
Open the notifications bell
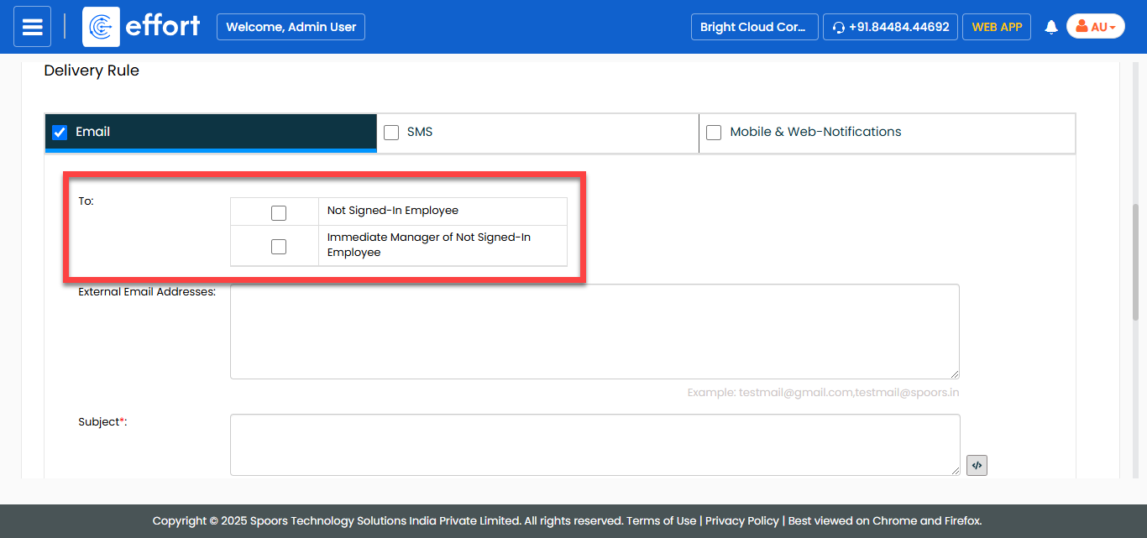click(1050, 28)
